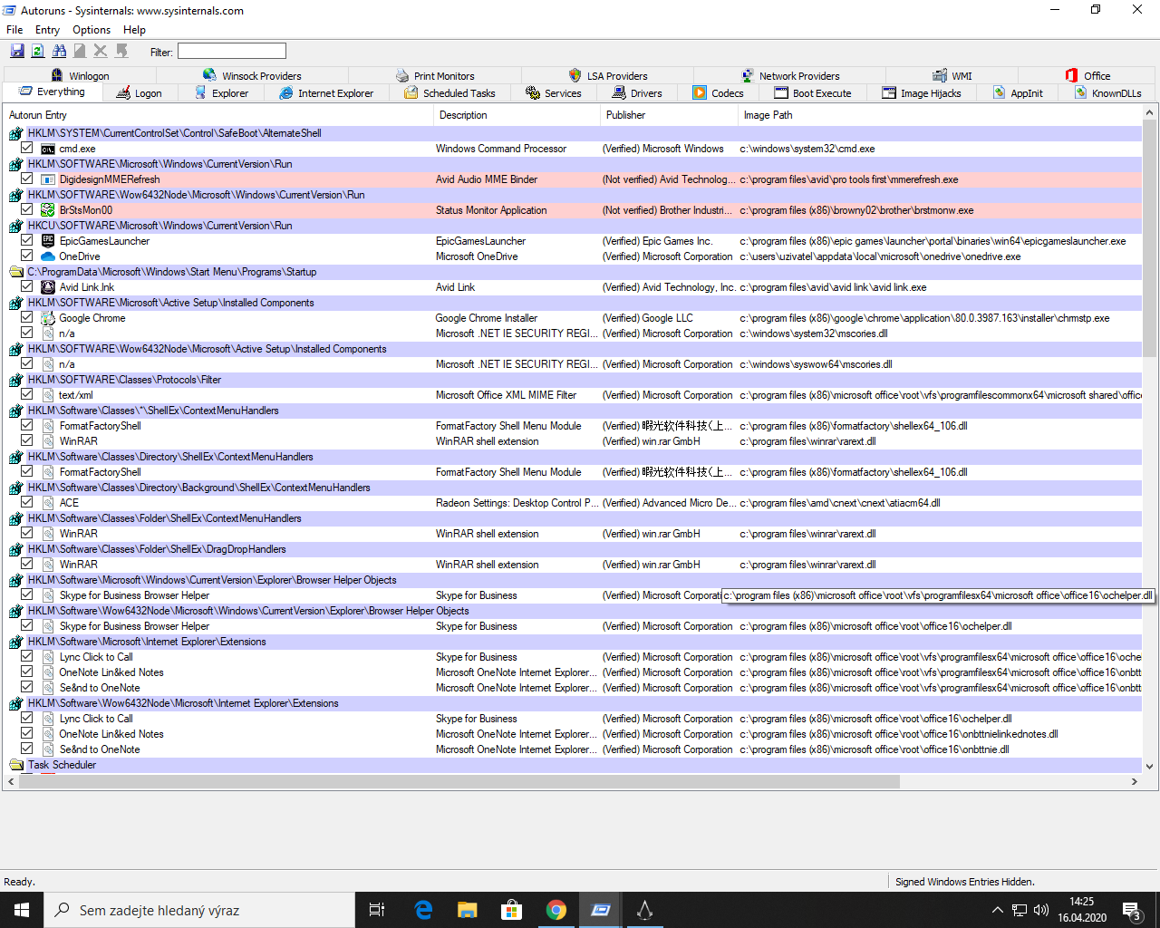Click into the Filter text field
The image size is (1160, 928).
[x=232, y=52]
